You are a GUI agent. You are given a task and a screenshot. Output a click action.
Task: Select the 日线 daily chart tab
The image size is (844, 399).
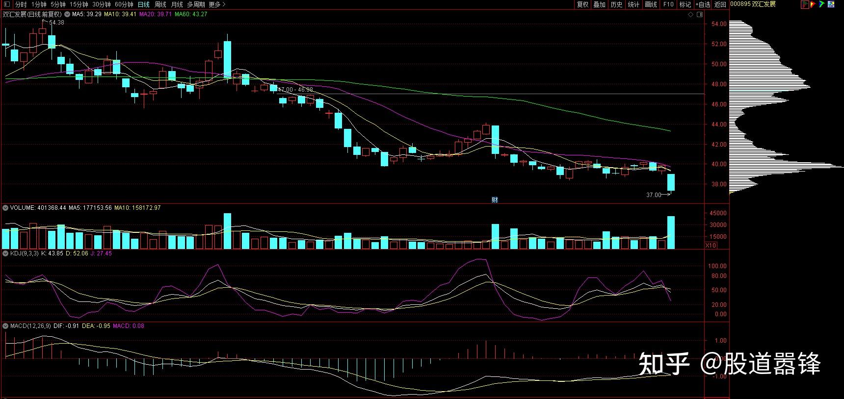[x=143, y=4]
